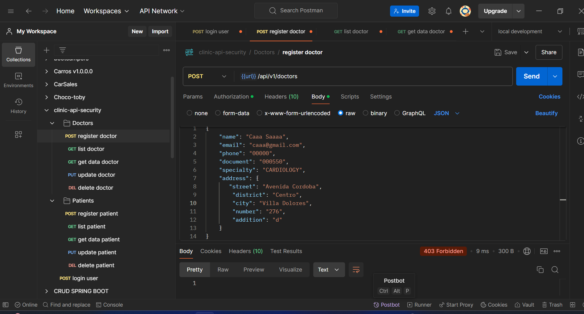Click the Send button

point(532,76)
